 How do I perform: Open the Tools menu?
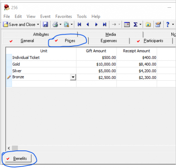click(x=82, y=17)
